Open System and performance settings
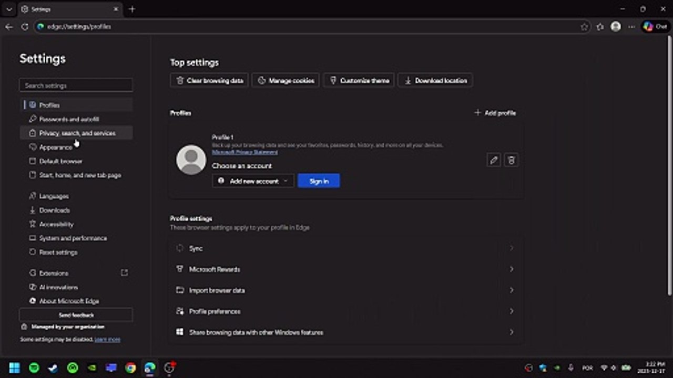 76,238
